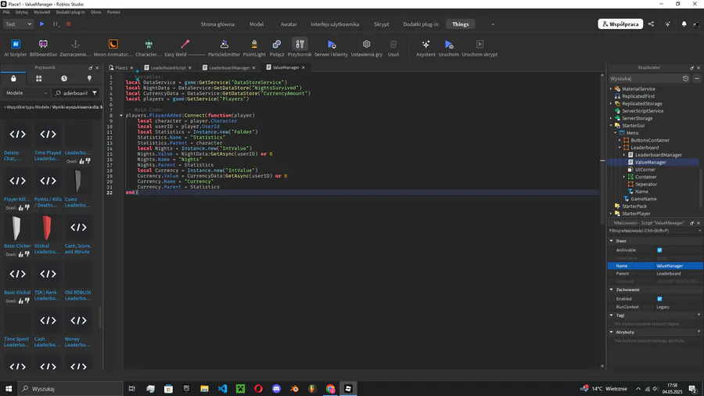Screen dimensions: 704x396
Task: Collapse the StarterGui tree node
Action: (611, 126)
